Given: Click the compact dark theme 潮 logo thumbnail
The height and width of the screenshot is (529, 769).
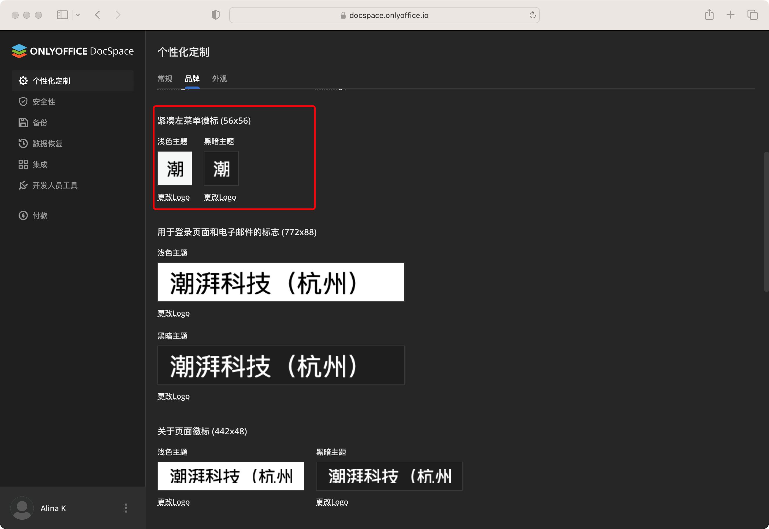Looking at the screenshot, I should tap(221, 168).
